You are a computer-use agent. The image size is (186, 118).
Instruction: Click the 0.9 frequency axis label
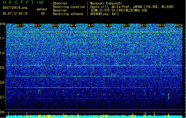pyautogui.click(x=2, y=68)
